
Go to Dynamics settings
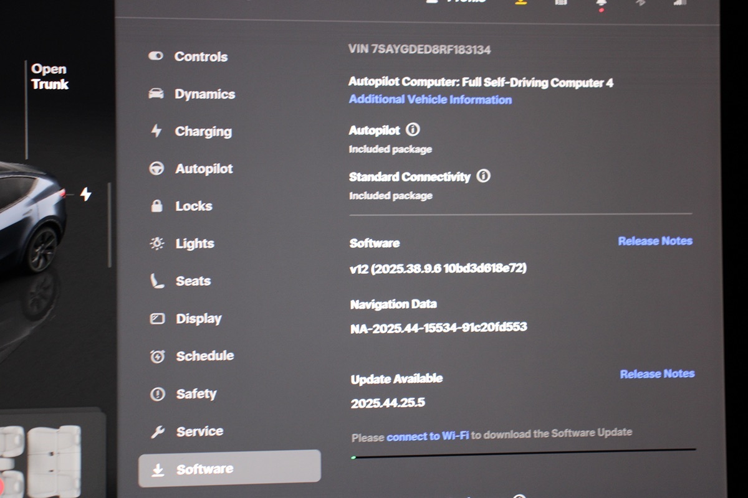(x=204, y=95)
